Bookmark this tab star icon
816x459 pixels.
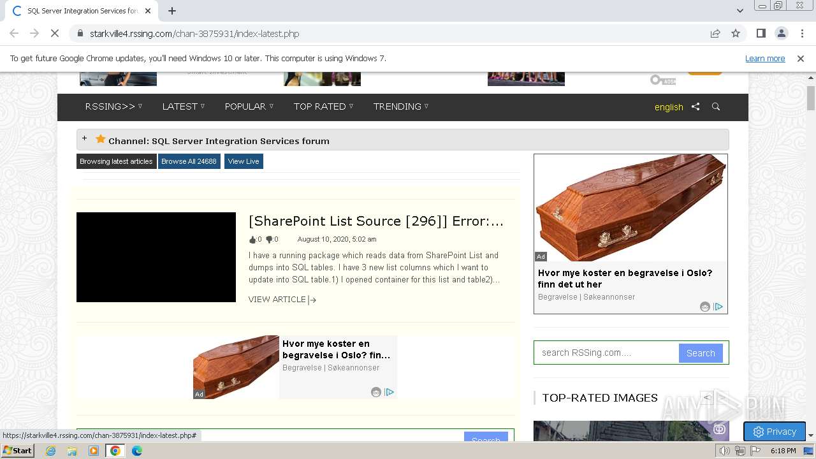(x=736, y=34)
